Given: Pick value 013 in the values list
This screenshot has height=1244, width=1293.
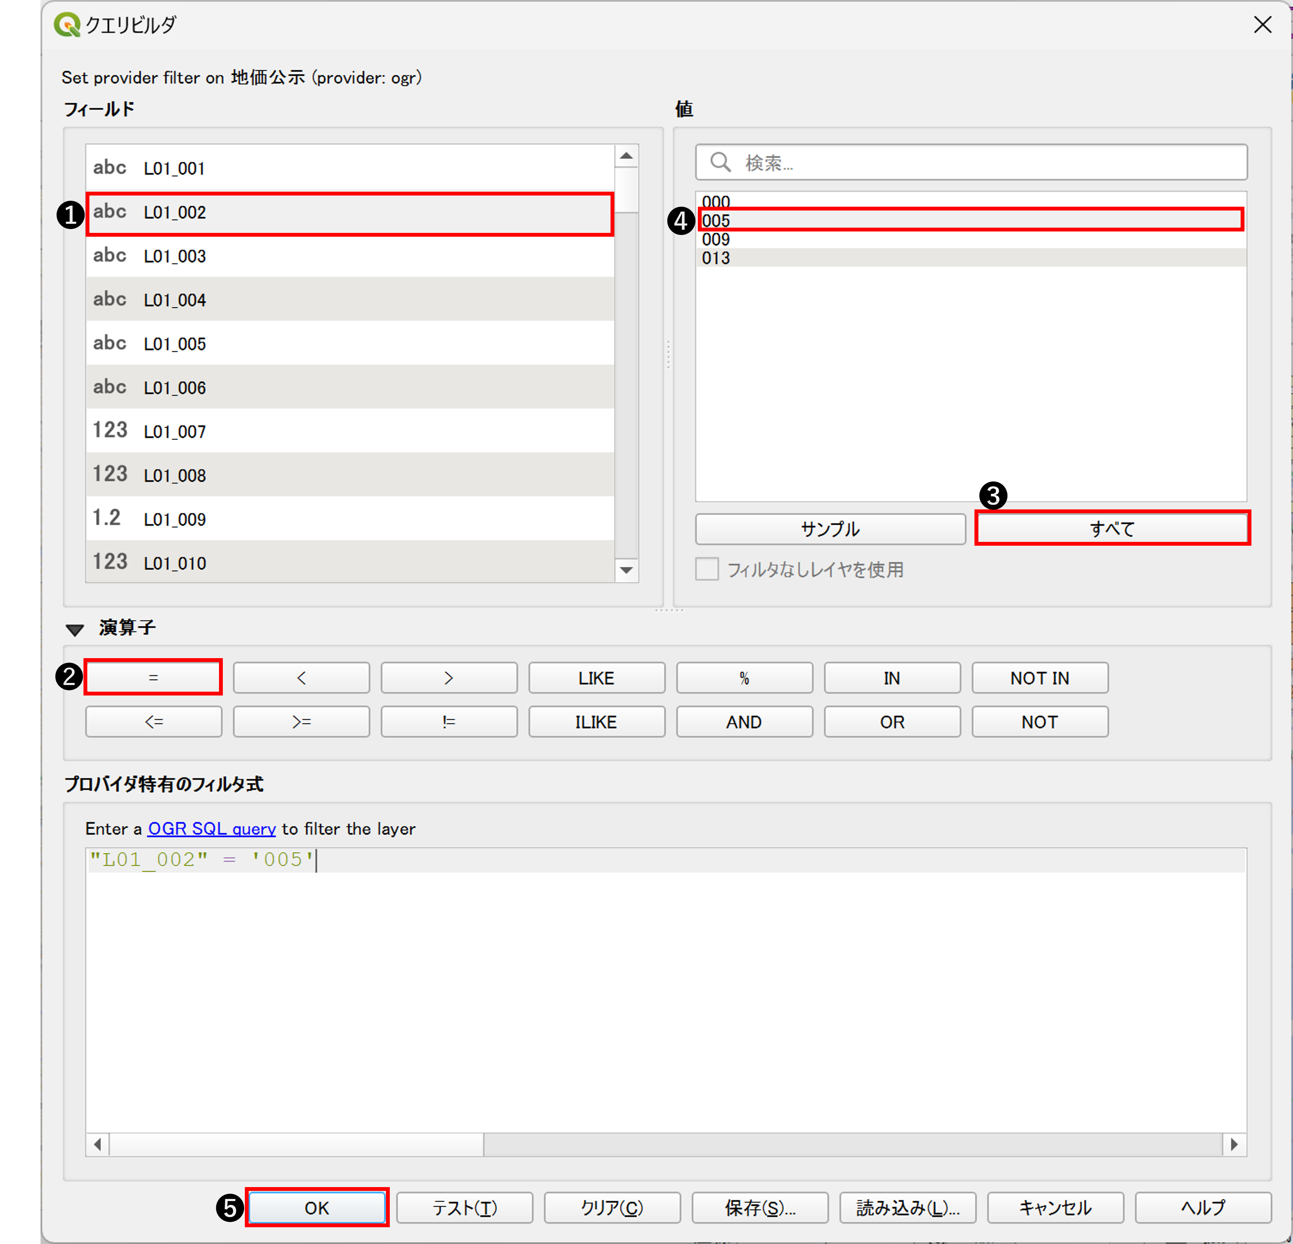Looking at the screenshot, I should tap(971, 257).
